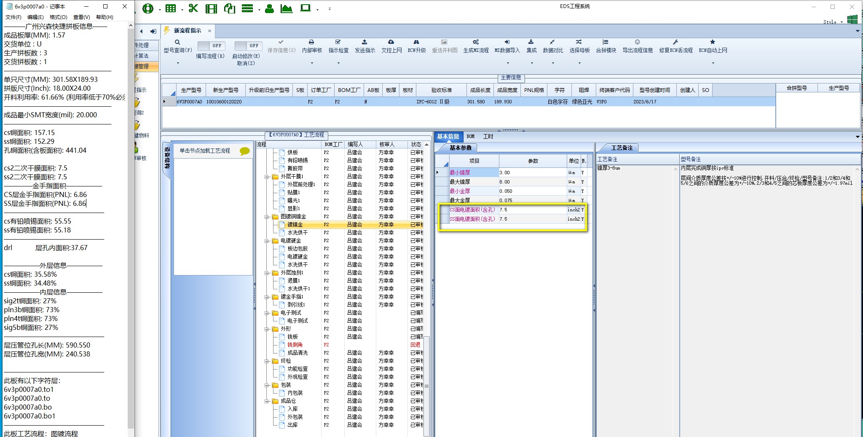Collapse the 外层蚀刻1 tree node
The width and height of the screenshot is (863, 437).
click(267, 273)
